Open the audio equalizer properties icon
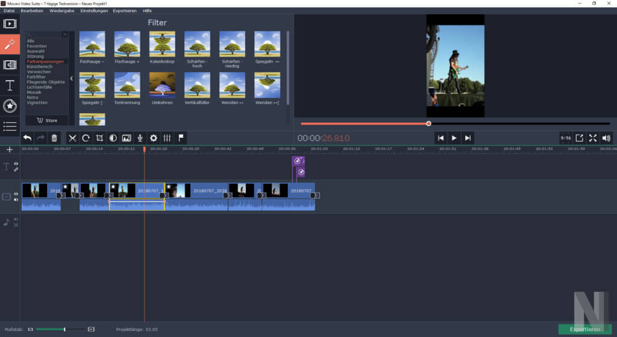Viewport: 617px width, 337px height. point(167,138)
